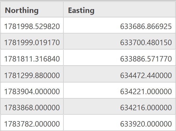Click the empty area right of the Easting header text

click(x=135, y=10)
